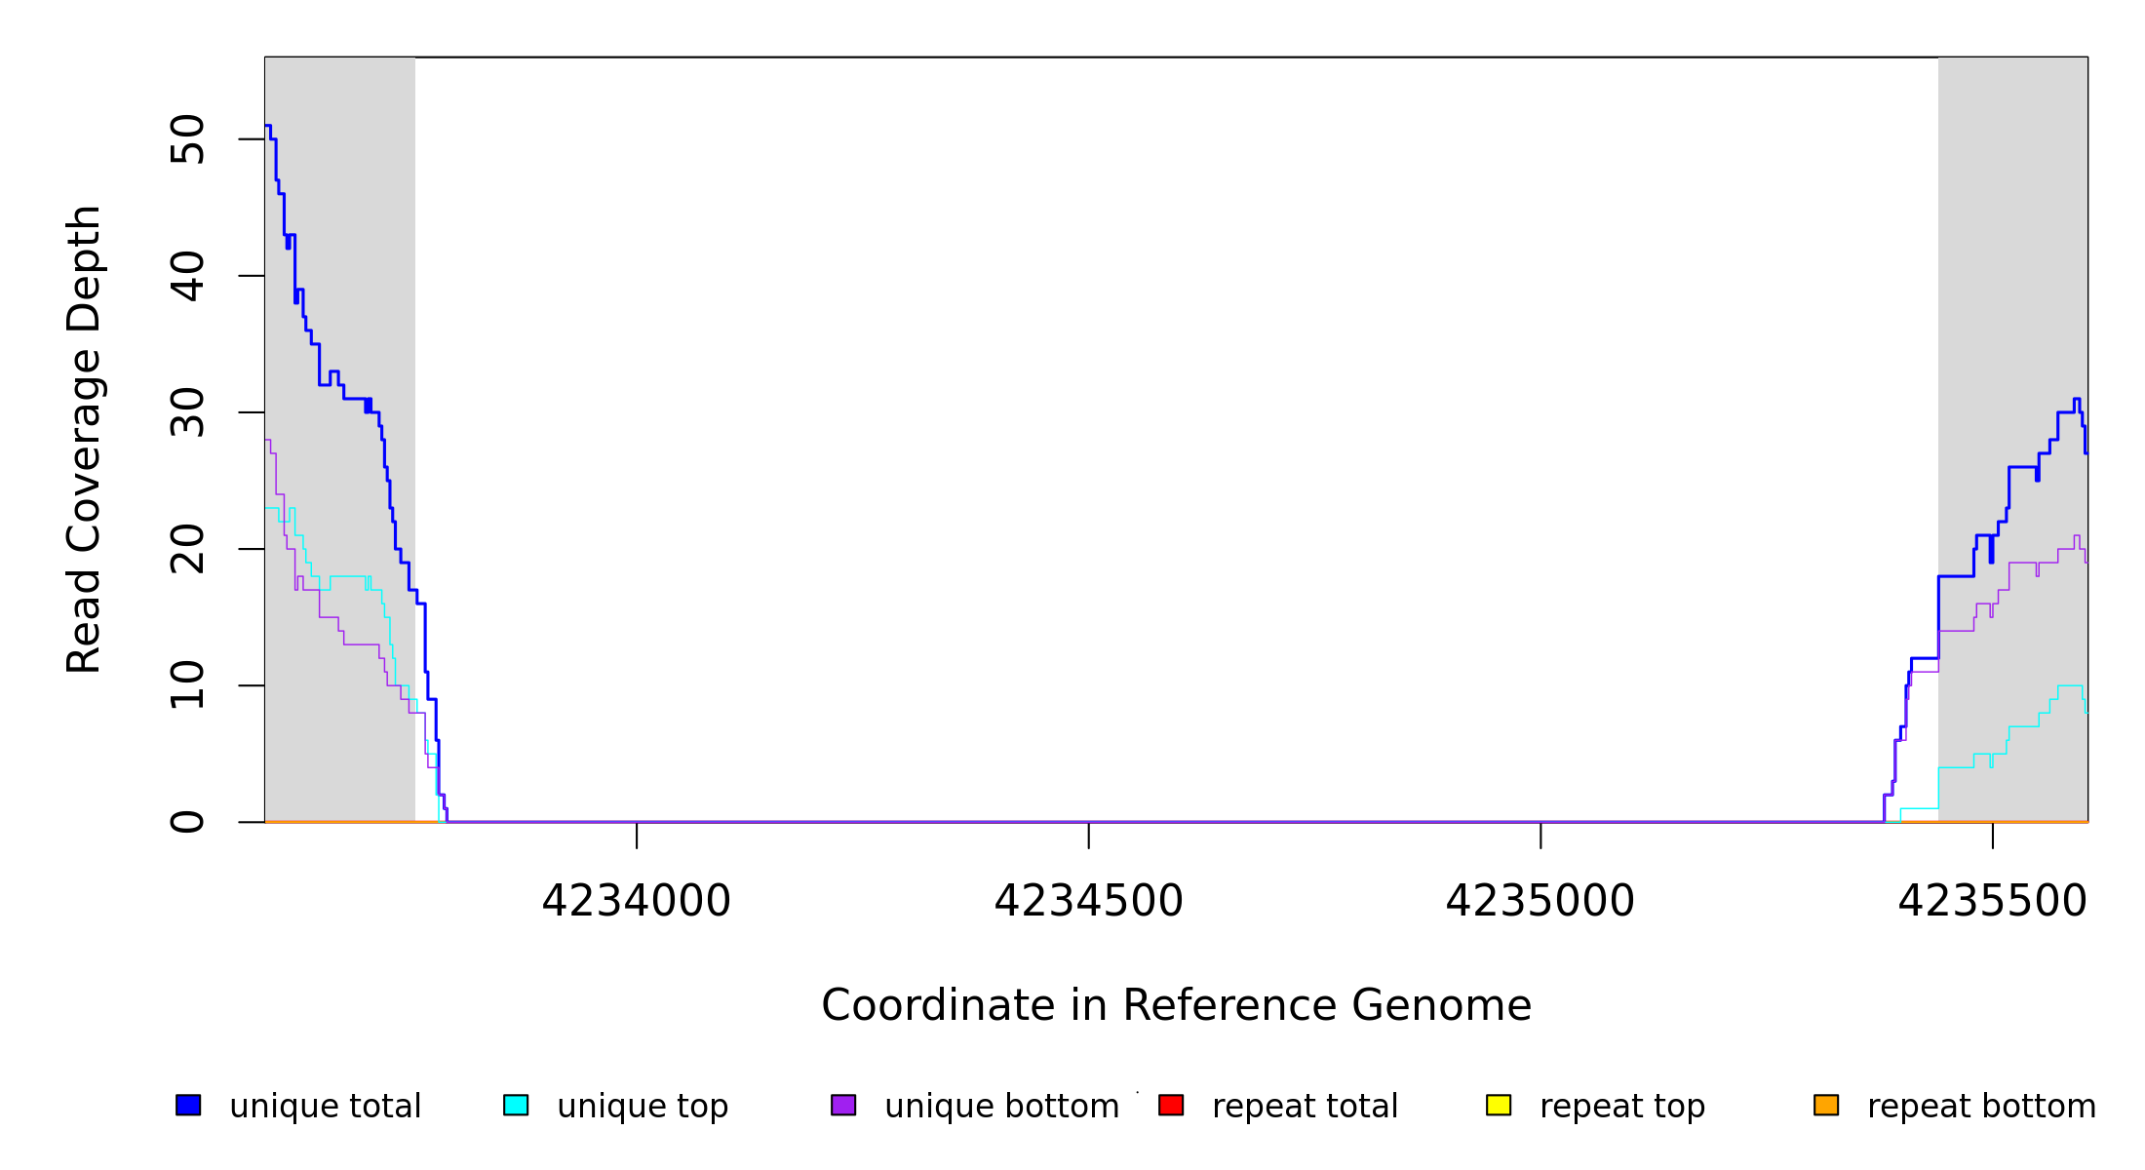Click the "unique bottom" legend text

1001,1107
